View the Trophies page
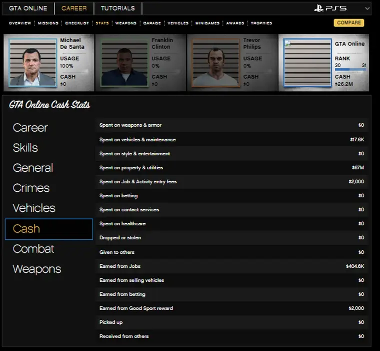Image resolution: width=380 pixels, height=351 pixels. coord(261,23)
